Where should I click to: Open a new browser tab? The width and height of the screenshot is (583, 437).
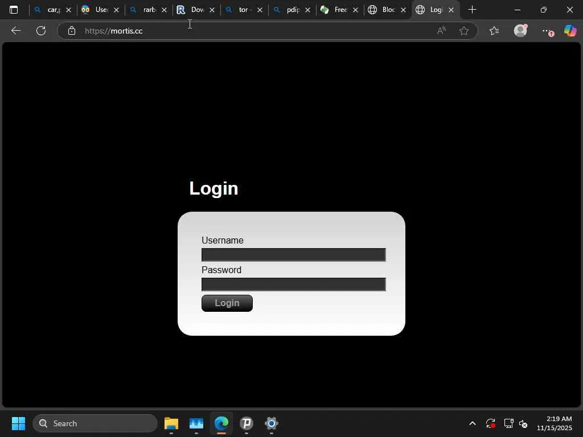[x=472, y=10]
